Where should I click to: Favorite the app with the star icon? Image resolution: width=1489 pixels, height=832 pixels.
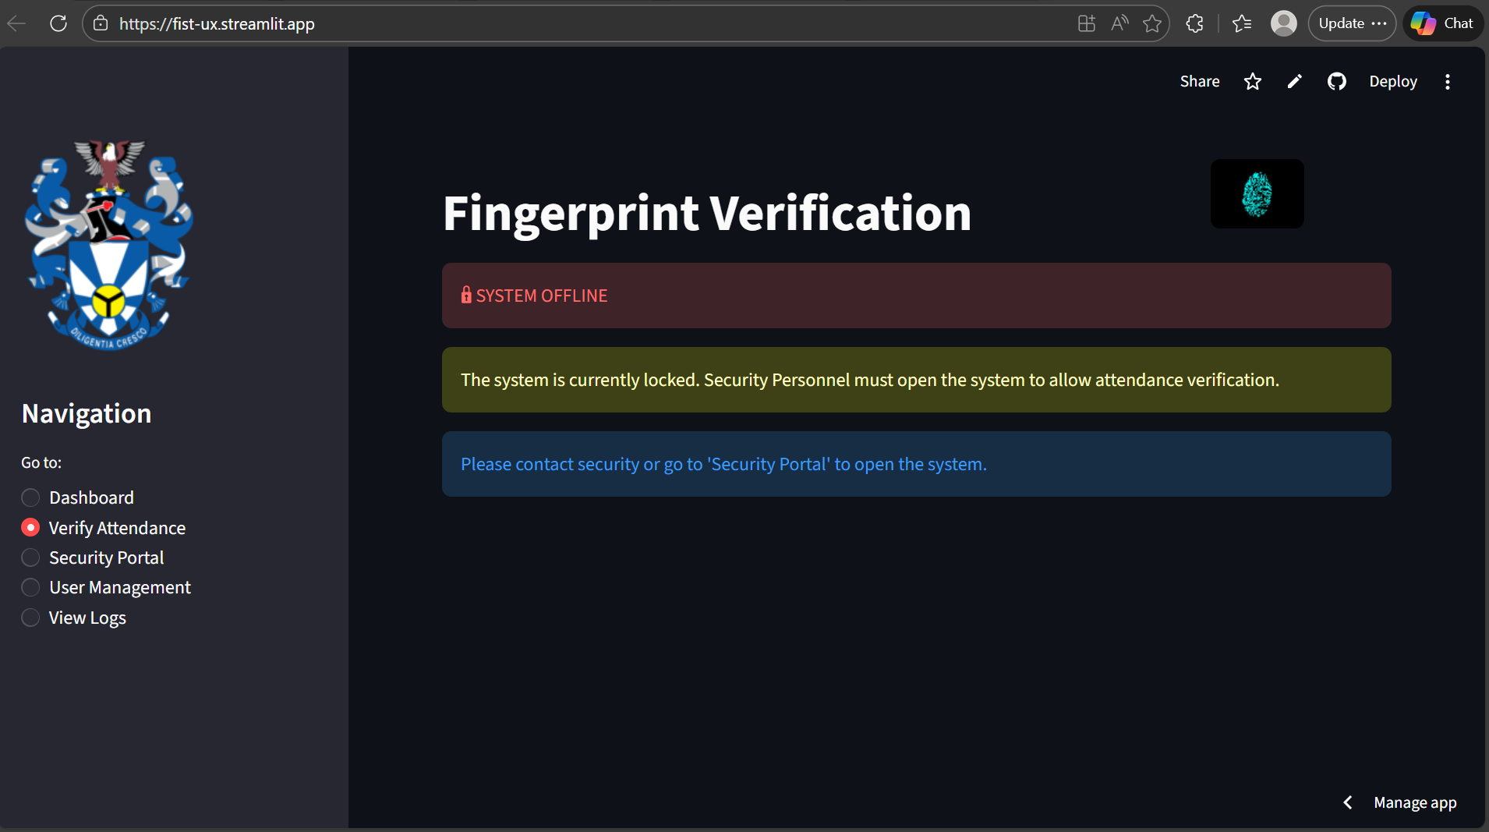[1252, 82]
